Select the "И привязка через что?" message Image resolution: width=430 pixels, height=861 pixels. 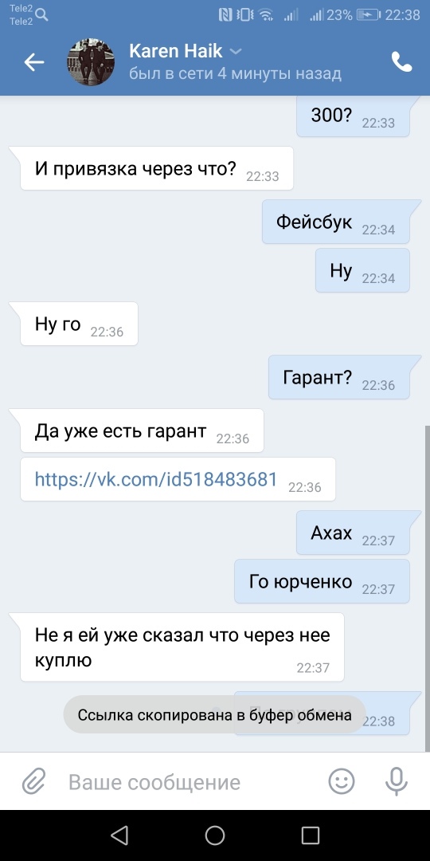point(157,168)
